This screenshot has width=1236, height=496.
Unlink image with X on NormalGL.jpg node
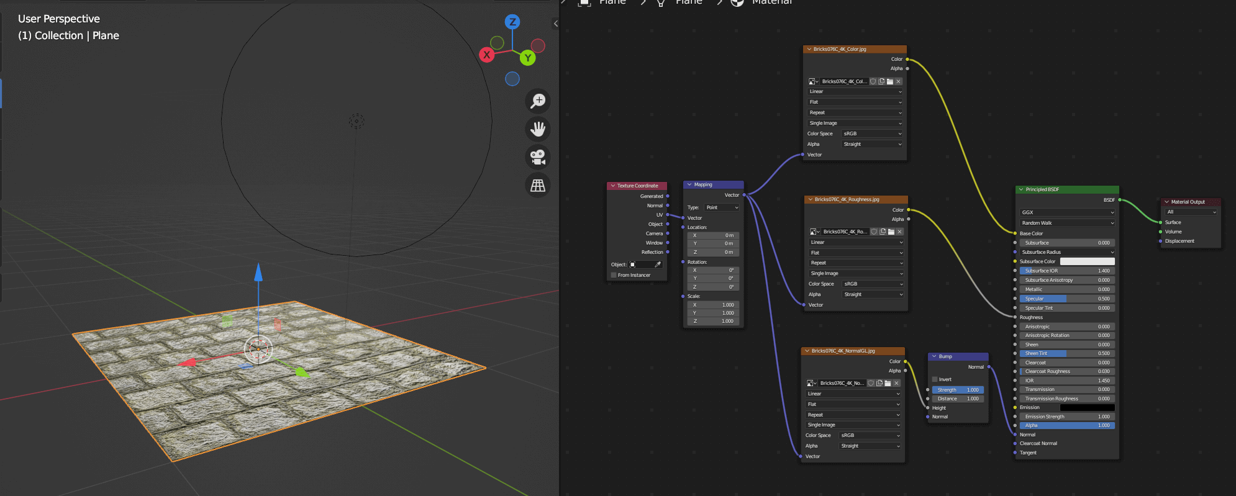(x=896, y=383)
